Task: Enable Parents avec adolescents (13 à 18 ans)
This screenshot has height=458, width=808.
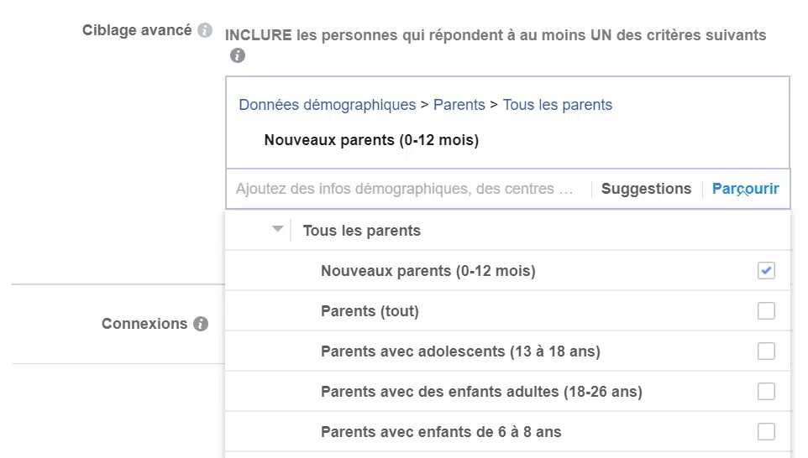Action: coord(766,351)
